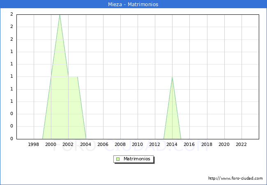Click the green Matrimonios legend swatch
The width and height of the screenshot is (267, 185).
coord(118,159)
